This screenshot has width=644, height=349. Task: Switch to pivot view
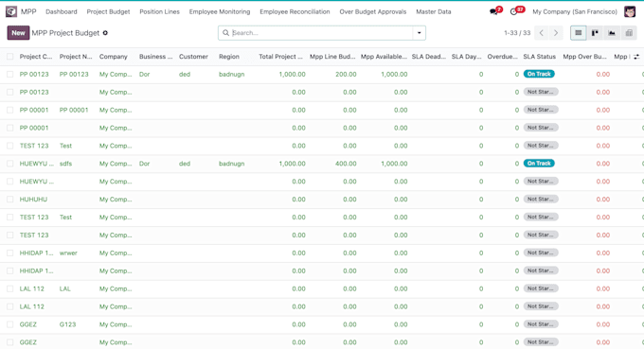[629, 33]
